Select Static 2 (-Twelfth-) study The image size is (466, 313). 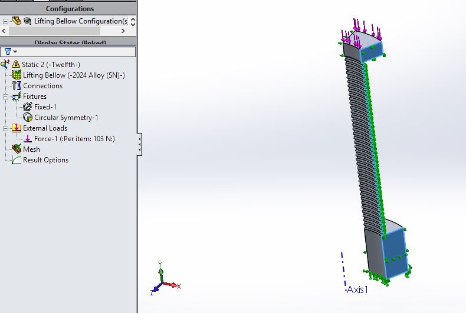[x=51, y=64]
